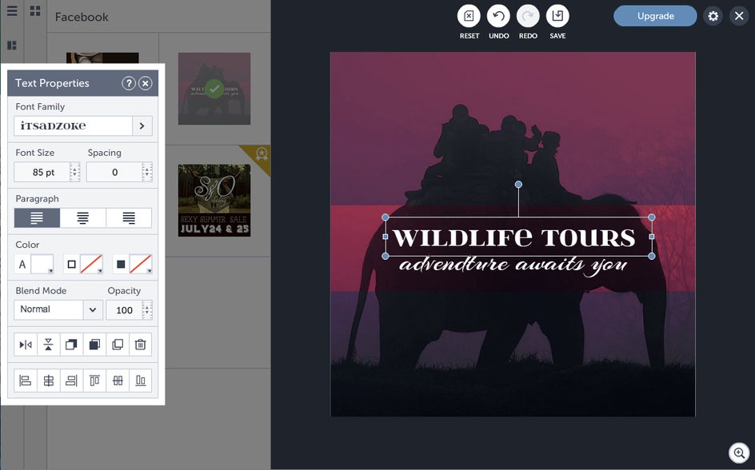Click the Undo button
The image size is (755, 470).
pos(498,16)
